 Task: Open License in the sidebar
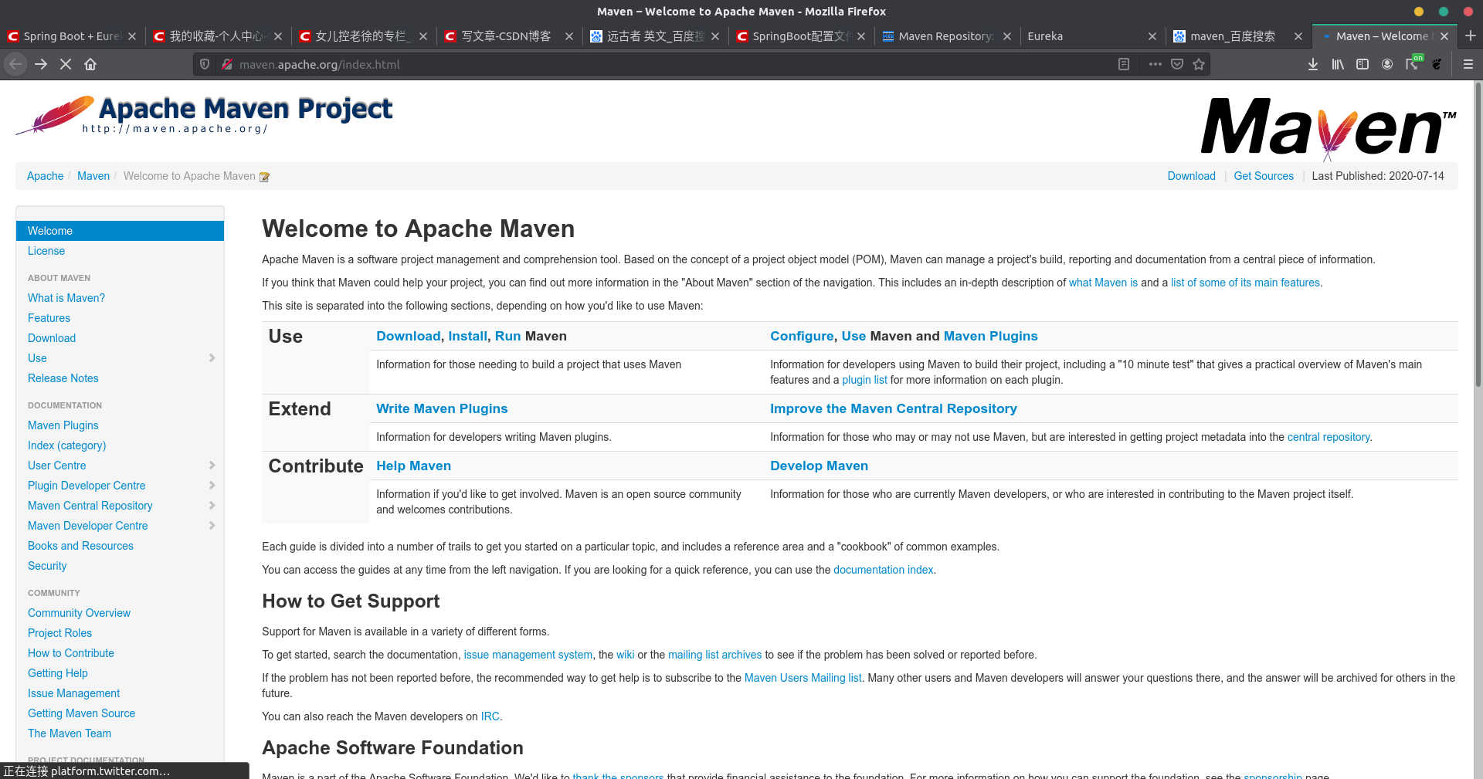pos(46,251)
